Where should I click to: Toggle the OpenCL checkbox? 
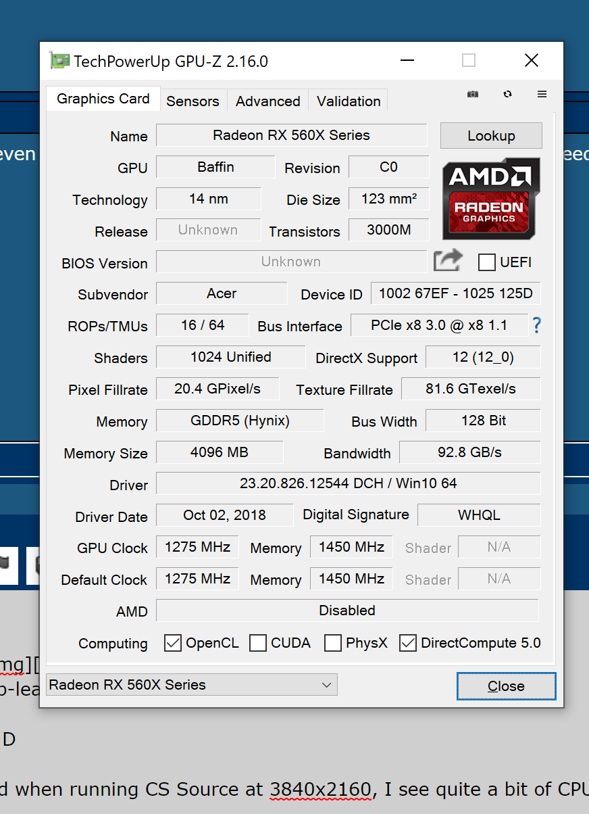pos(173,643)
